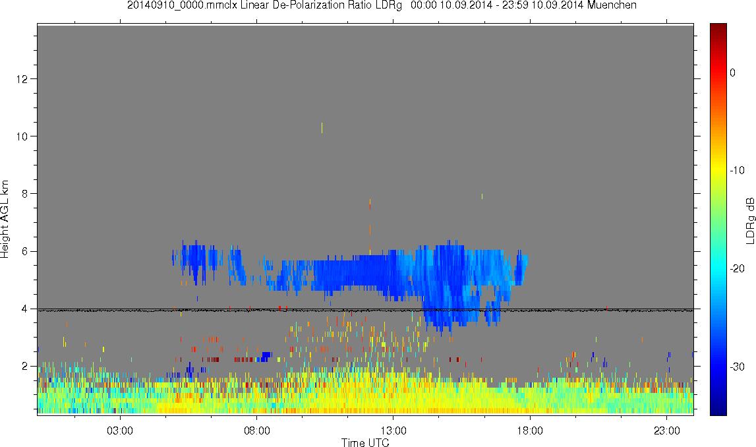The height and width of the screenshot is (447, 756).
Task: Pick the dark red top of the colorbar
Action: point(718,27)
